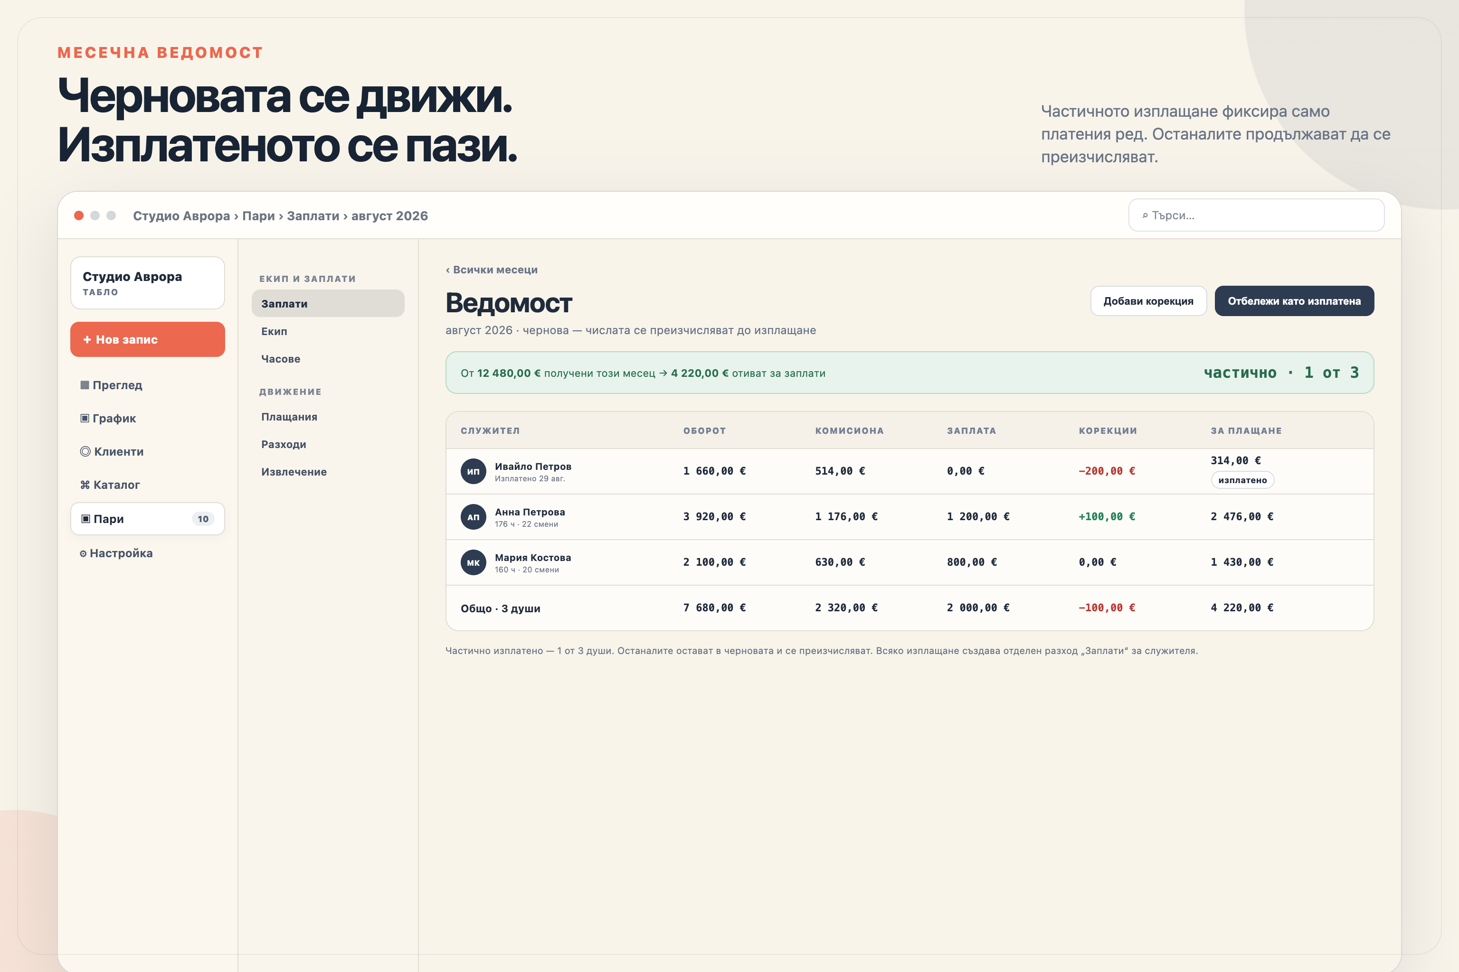
Task: Click the изплатено status pill
Action: click(1242, 480)
